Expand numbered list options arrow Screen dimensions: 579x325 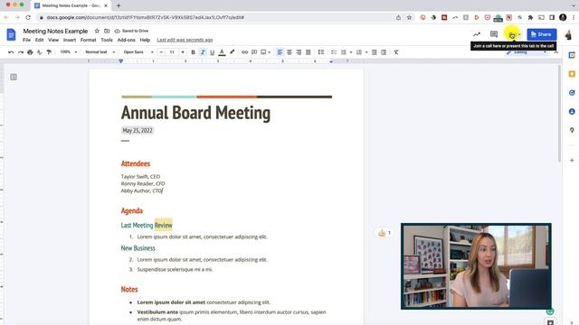pyautogui.click(x=366, y=52)
